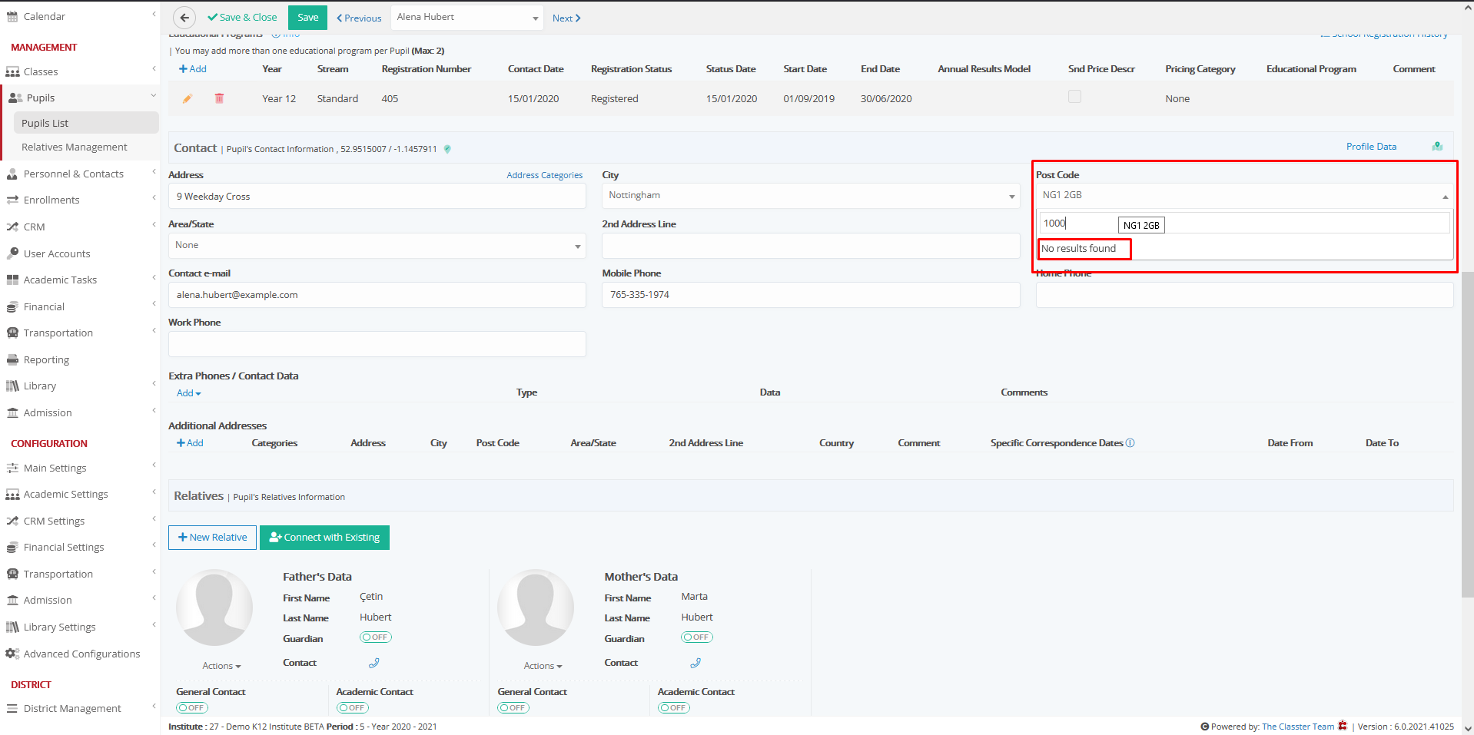Screen dimensions: 1474x735
Task: Click the map pin icon next to coordinates
Action: tap(447, 149)
